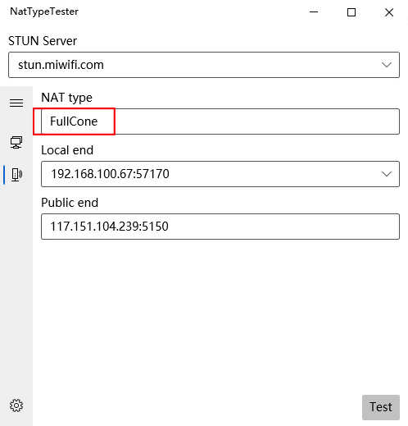Click the STUN Server label
Screen dimensions: 408x426
click(43, 41)
